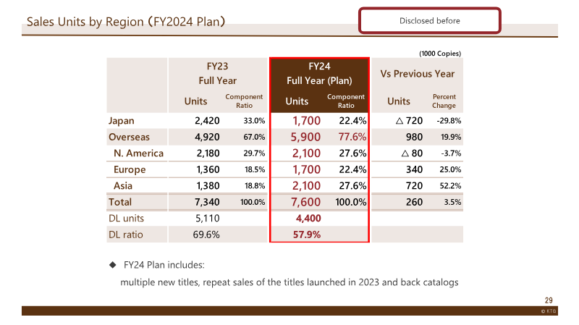
Task: Click the DL units row label
Action: click(x=126, y=219)
